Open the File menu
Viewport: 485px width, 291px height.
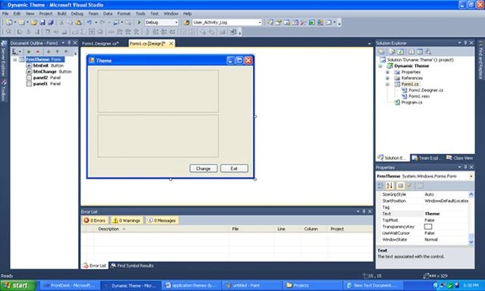(x=5, y=14)
